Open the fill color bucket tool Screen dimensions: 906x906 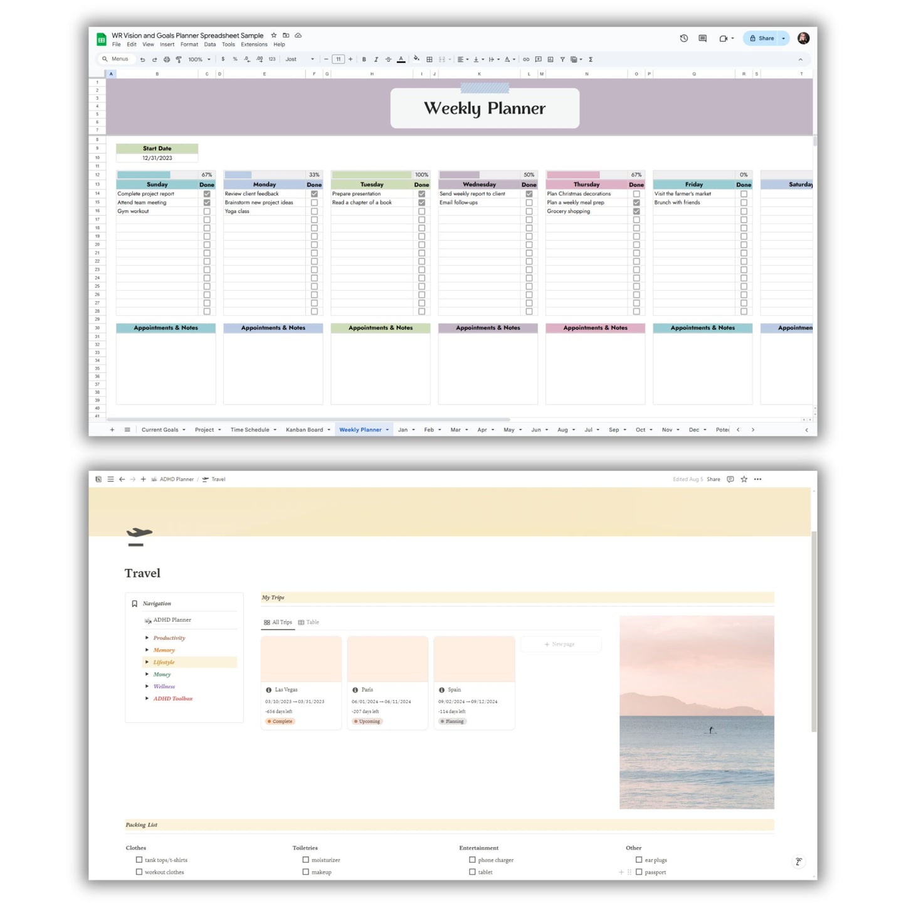[x=416, y=59]
